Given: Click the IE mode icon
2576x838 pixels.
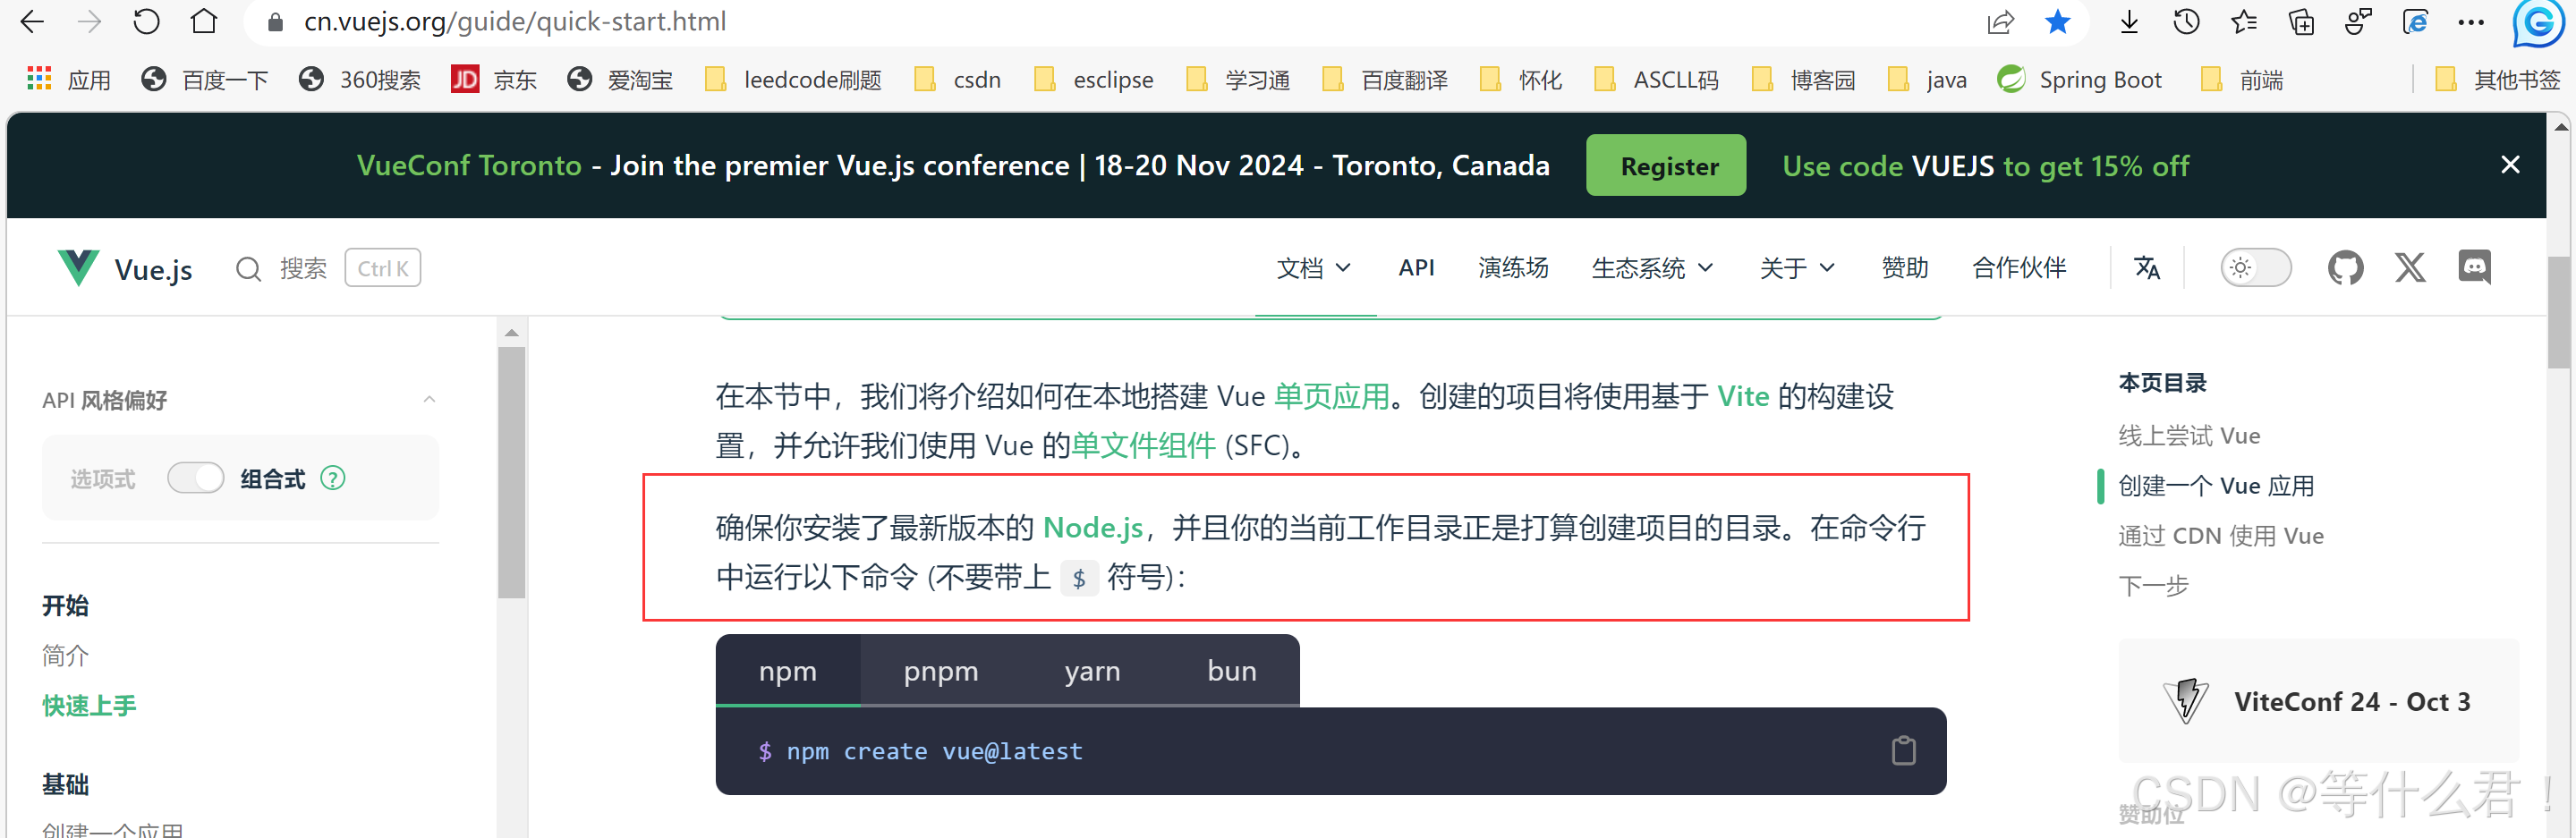Looking at the screenshot, I should pos(2415,22).
